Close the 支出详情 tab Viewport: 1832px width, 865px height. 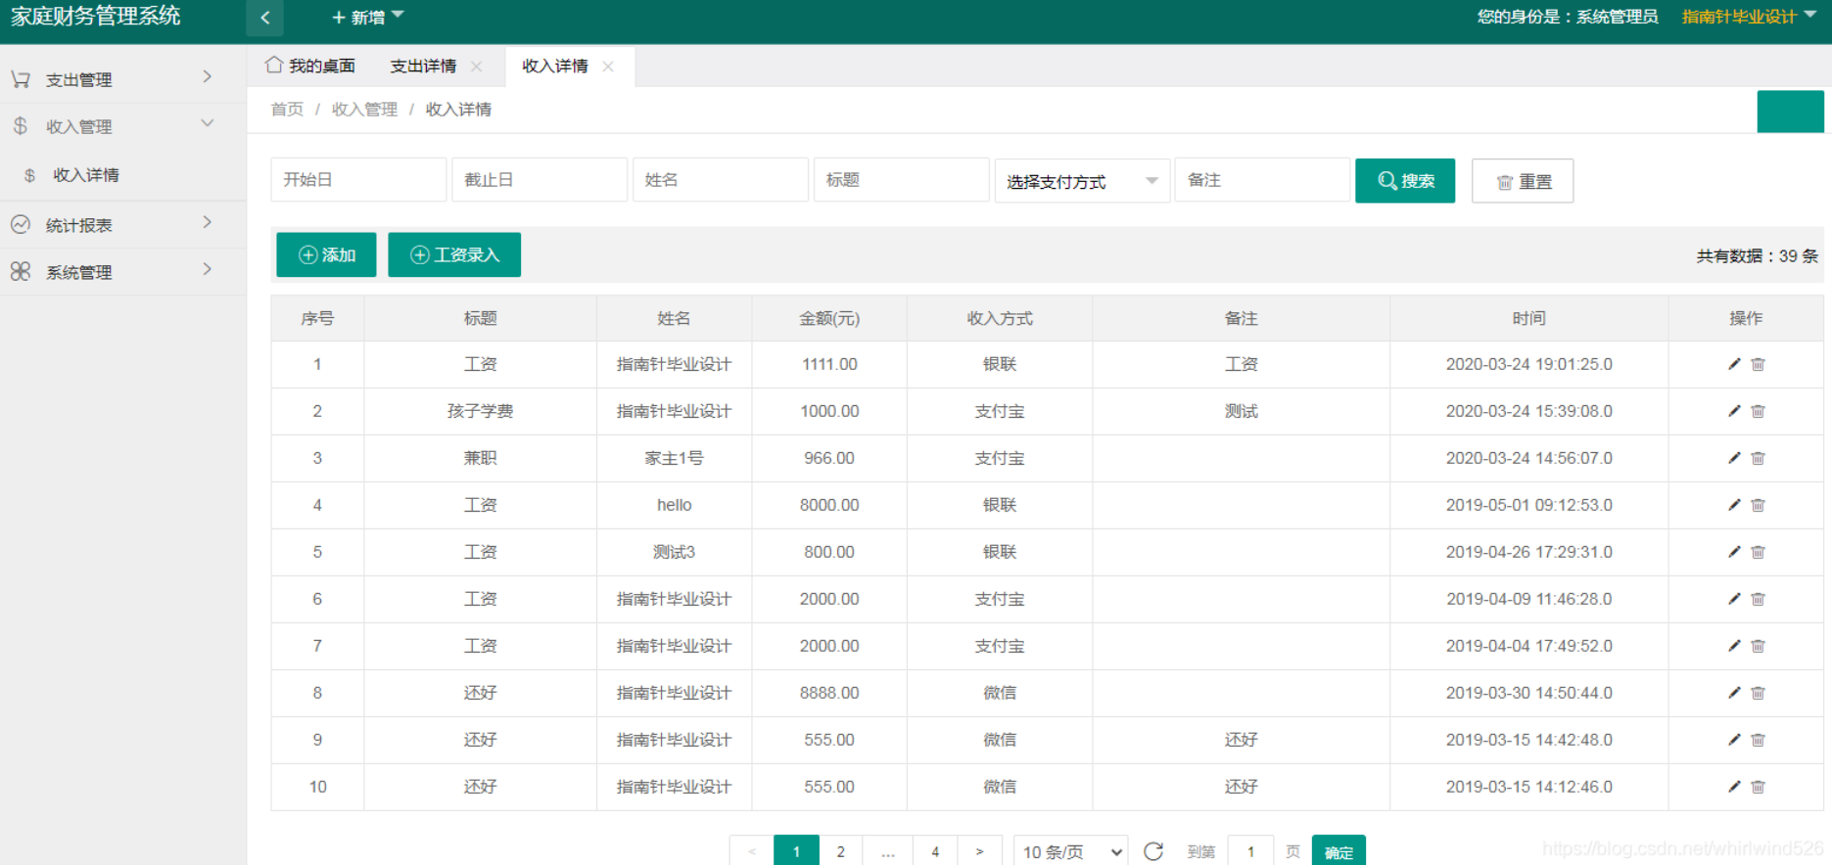tap(477, 67)
